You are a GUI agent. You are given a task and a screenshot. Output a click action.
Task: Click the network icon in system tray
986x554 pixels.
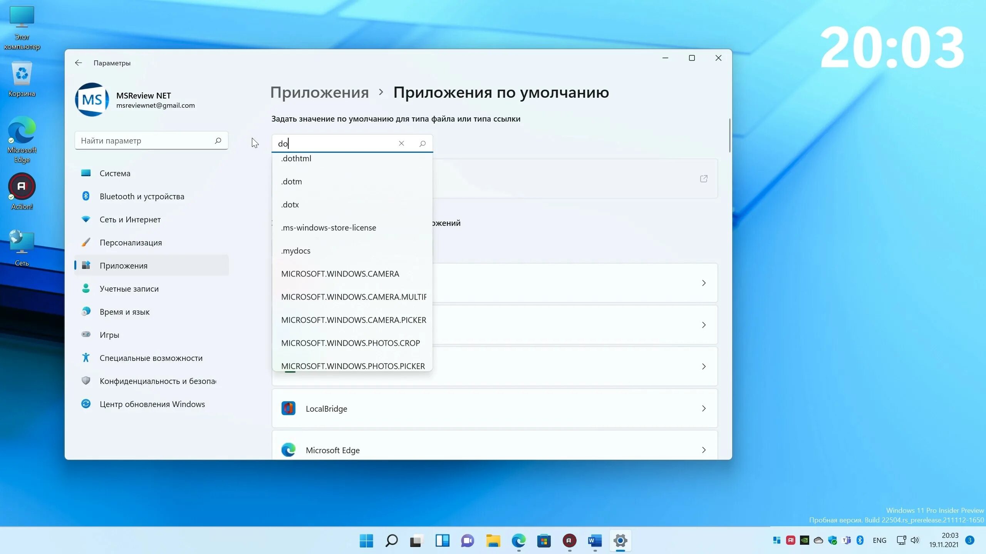tap(901, 540)
